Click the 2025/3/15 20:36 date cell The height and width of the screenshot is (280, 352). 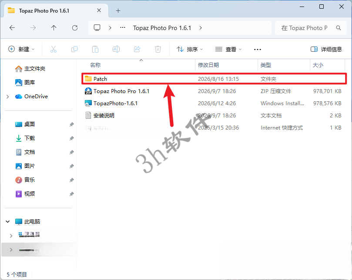click(218, 128)
